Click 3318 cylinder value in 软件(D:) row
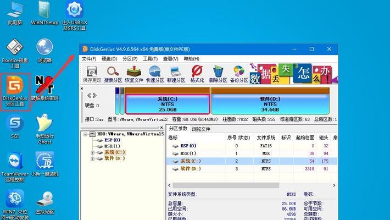The height and width of the screenshot is (220, 390). click(309, 169)
